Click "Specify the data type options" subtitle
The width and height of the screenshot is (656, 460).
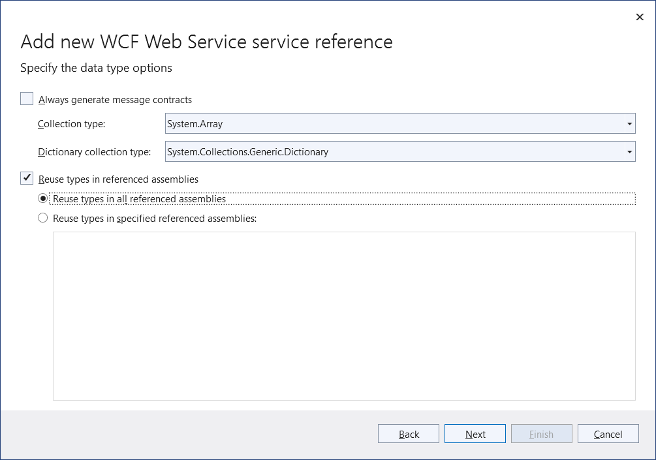(x=96, y=68)
